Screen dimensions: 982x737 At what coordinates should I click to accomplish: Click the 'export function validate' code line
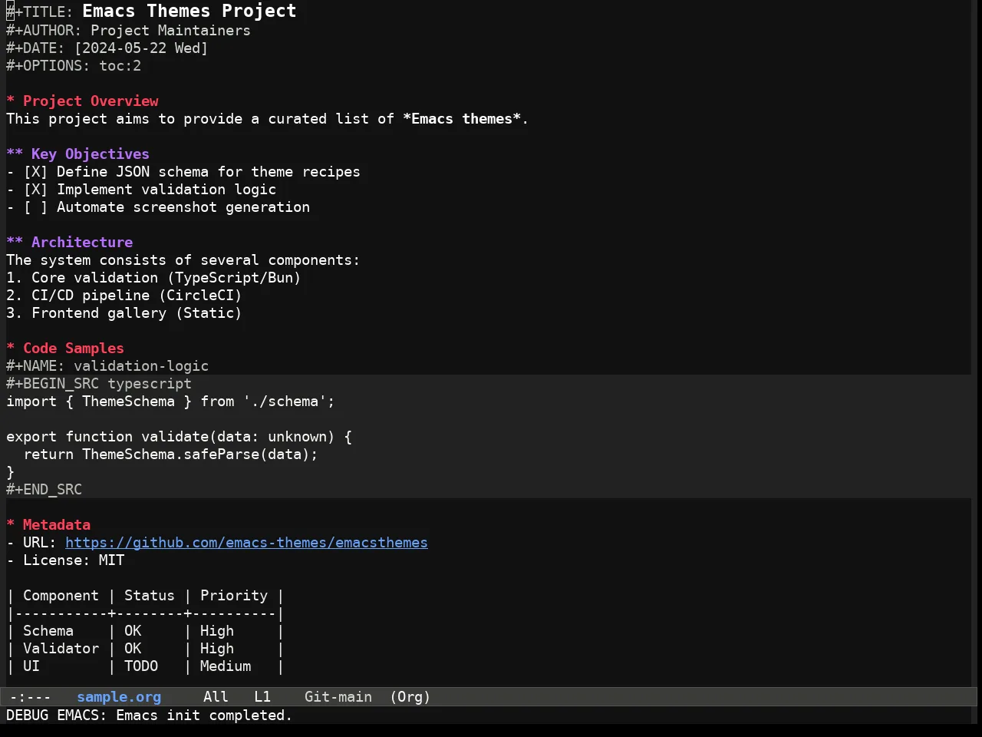pos(179,437)
